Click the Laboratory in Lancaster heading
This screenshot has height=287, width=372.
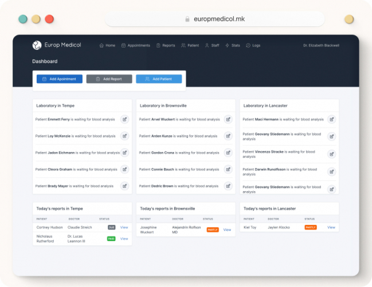point(265,106)
